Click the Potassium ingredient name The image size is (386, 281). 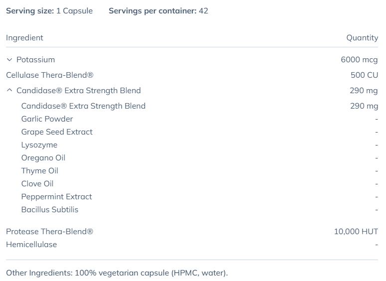(x=35, y=60)
